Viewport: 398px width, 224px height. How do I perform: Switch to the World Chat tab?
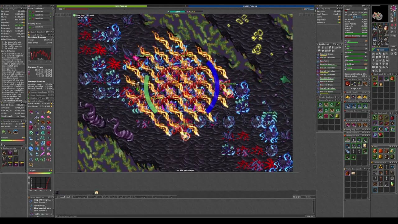click(109, 197)
